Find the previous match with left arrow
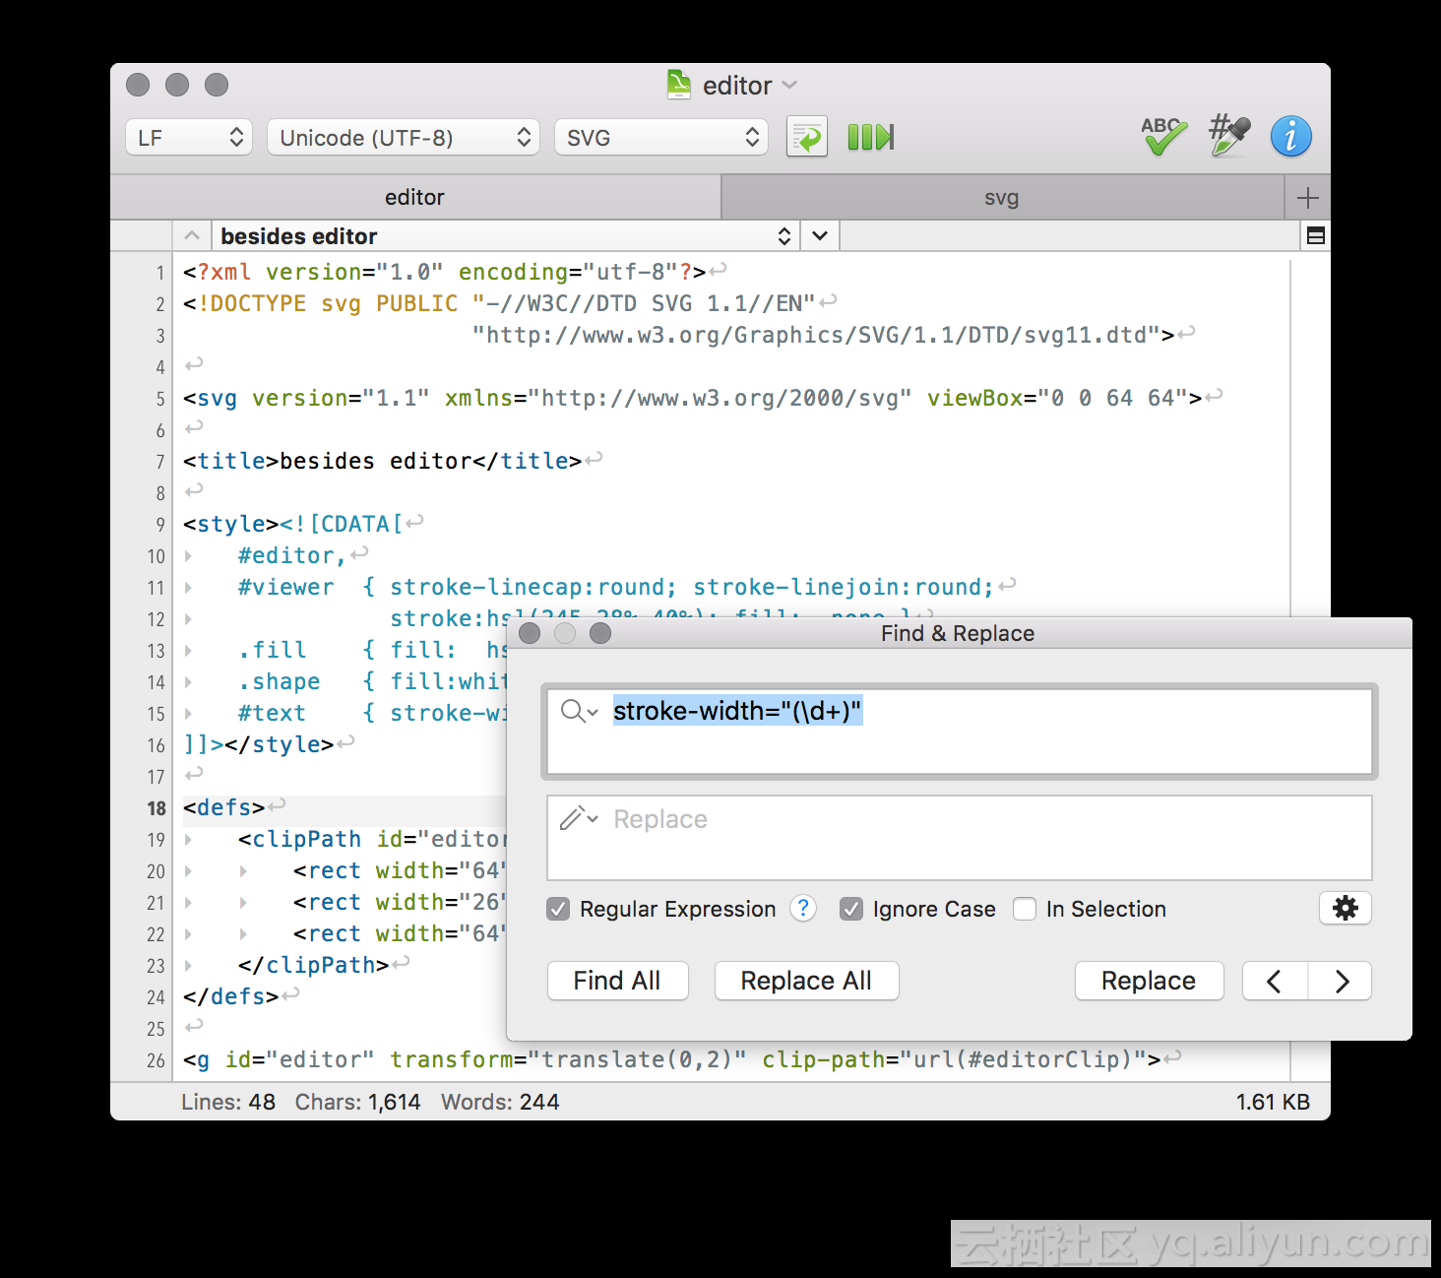Viewport: 1441px width, 1278px height. [x=1275, y=981]
